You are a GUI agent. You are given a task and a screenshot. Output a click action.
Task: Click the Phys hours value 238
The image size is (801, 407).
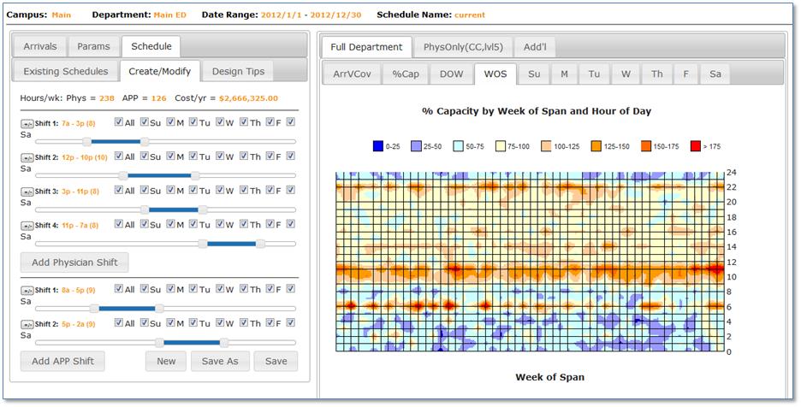[107, 98]
